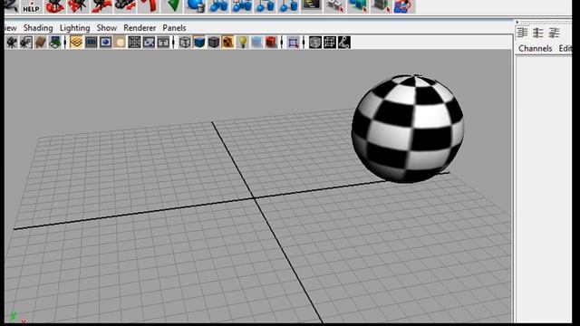Select the checkered sphere in viewport
Image resolution: width=580 pixels, height=326 pixels.
408,129
